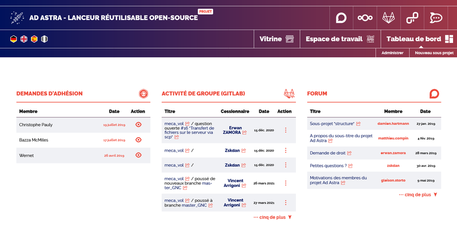
Task: Open forum topic 'Sous-projet structure'
Action: (332, 124)
